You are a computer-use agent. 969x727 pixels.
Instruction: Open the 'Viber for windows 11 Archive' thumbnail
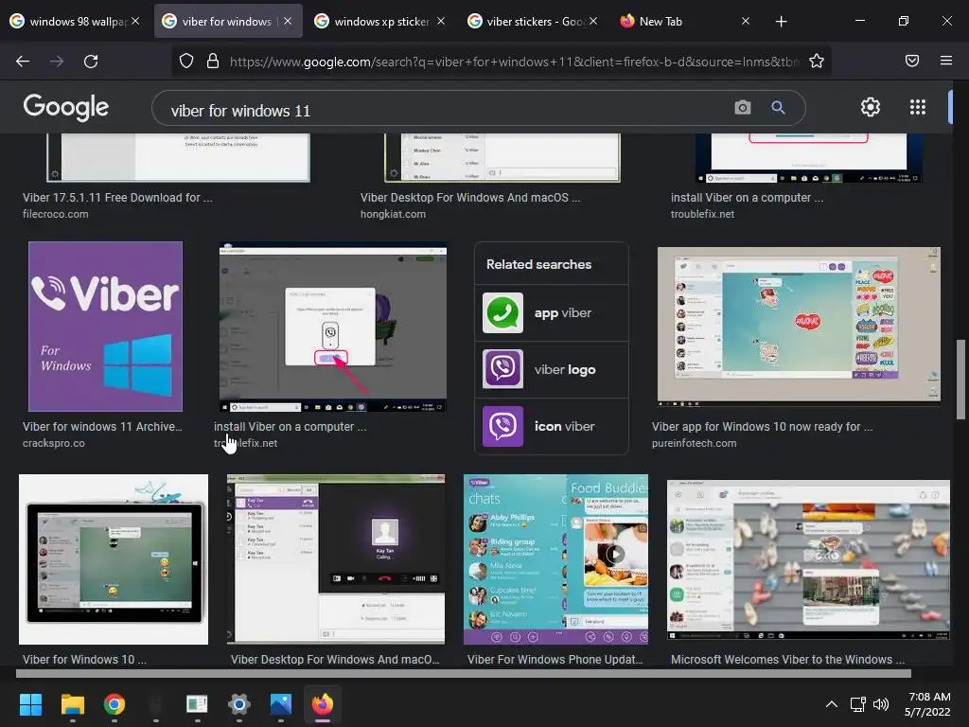(x=106, y=327)
